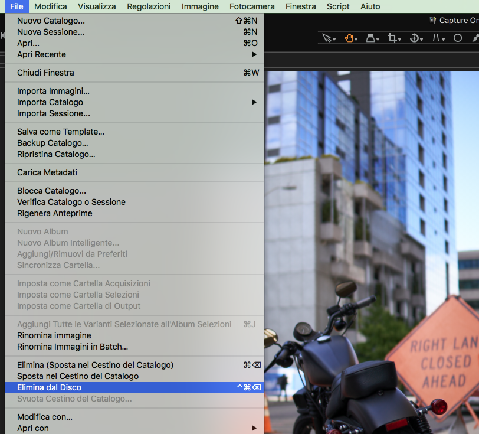
Task: Select Verifica Catalogo o Sessione
Action: pos(134,202)
